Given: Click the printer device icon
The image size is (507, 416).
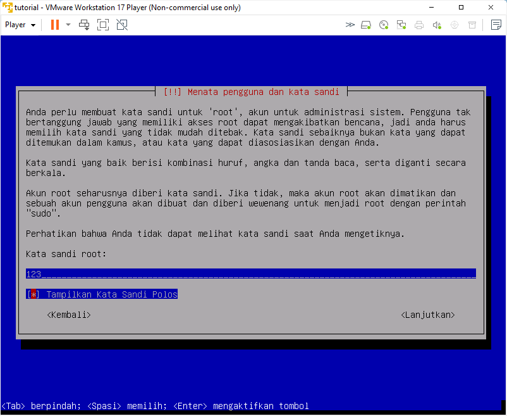Looking at the screenshot, I should click(x=419, y=25).
